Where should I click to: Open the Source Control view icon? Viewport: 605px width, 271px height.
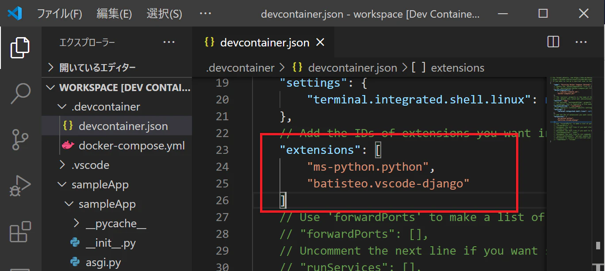[x=20, y=140]
